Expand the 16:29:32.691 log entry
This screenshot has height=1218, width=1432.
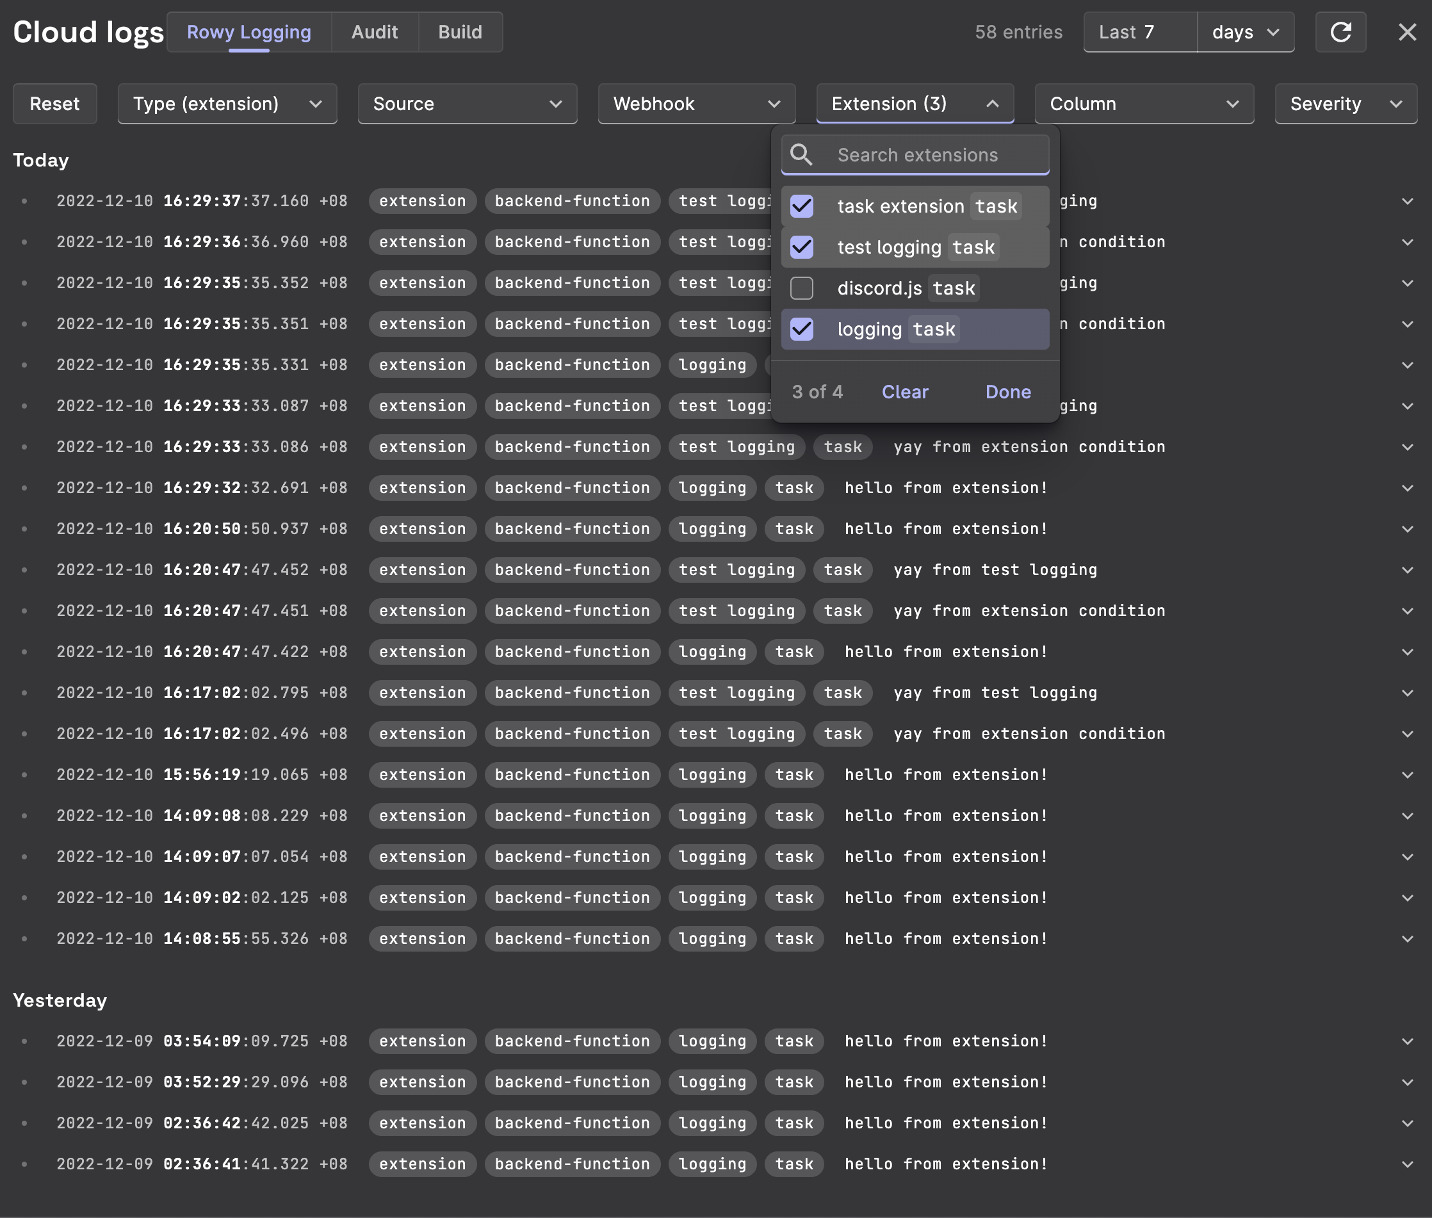pos(1407,488)
